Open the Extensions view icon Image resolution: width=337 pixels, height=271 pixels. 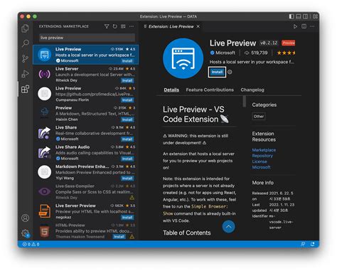pyautogui.click(x=25, y=89)
